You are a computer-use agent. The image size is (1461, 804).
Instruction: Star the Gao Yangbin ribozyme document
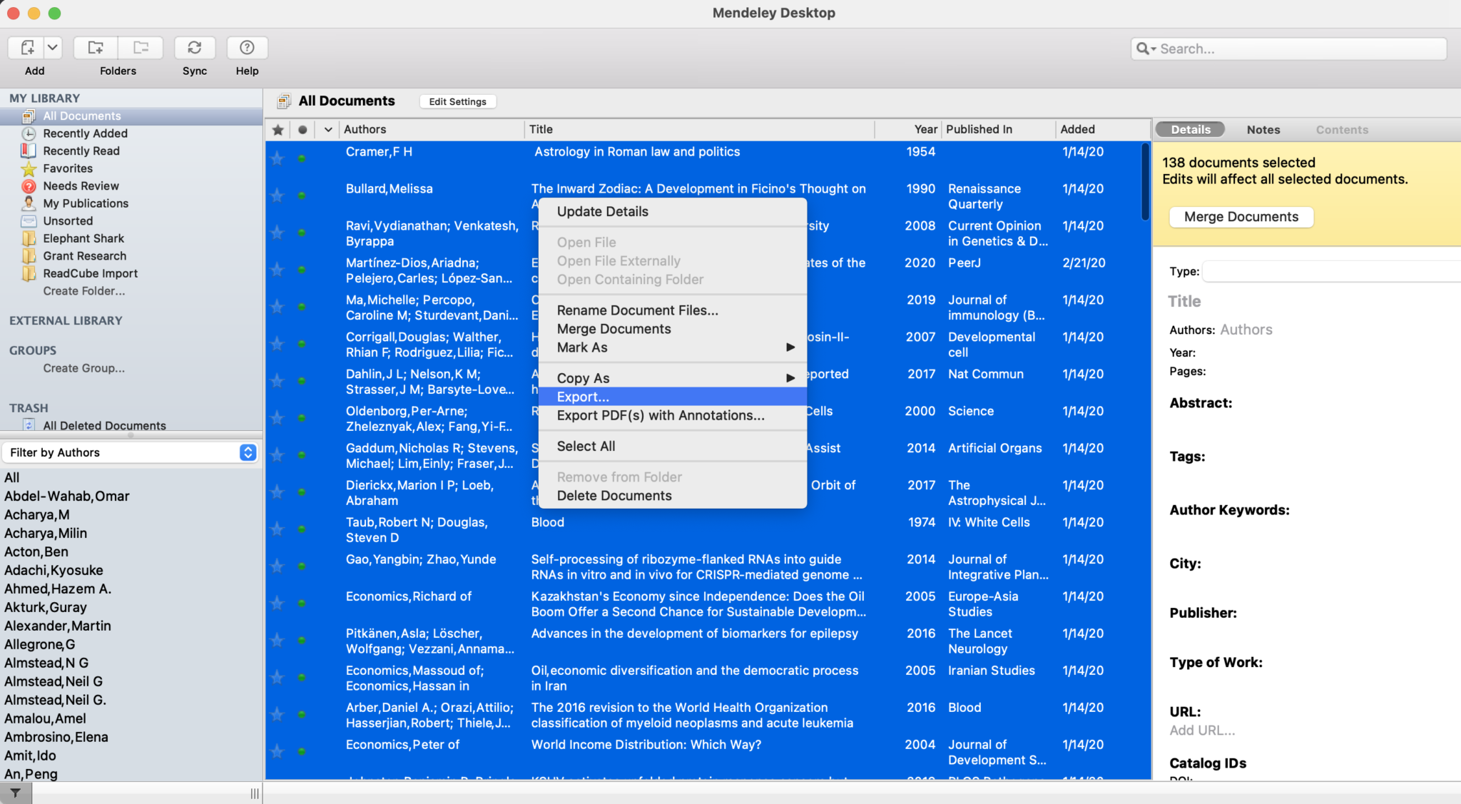[x=277, y=566]
